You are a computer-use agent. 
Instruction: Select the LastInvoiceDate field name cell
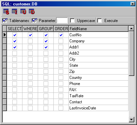[x=99, y=108]
